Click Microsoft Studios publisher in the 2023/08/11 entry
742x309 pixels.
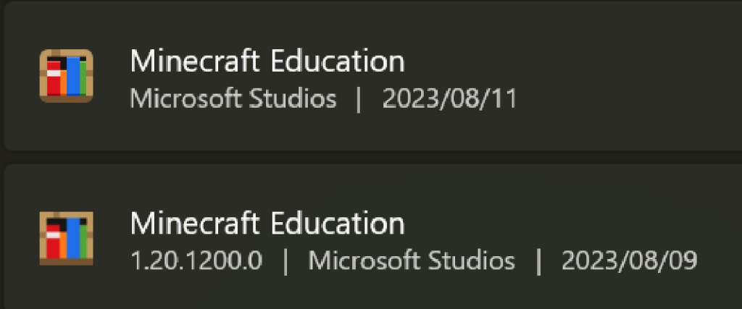(x=233, y=99)
